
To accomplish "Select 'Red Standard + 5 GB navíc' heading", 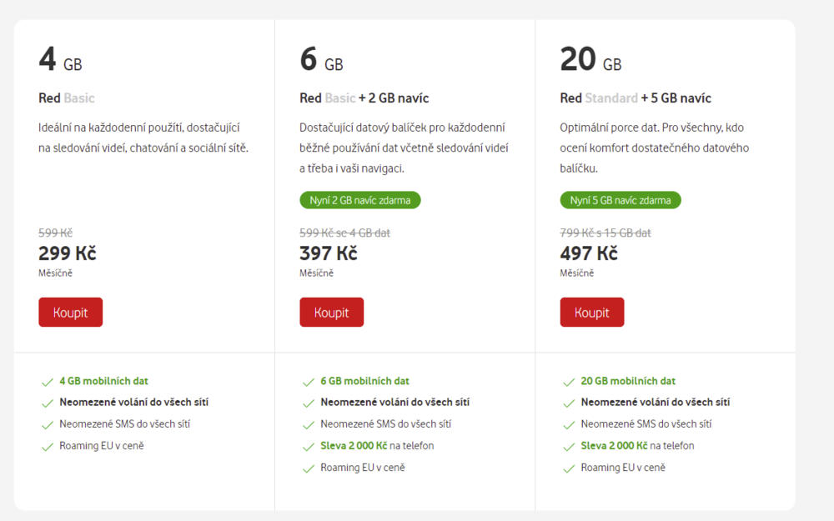I will click(x=636, y=98).
